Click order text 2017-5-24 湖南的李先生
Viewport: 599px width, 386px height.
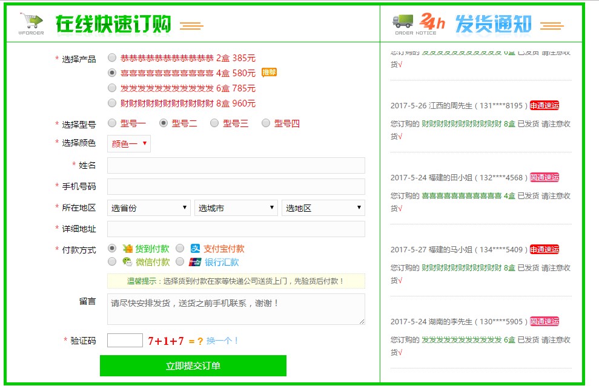coord(459,322)
